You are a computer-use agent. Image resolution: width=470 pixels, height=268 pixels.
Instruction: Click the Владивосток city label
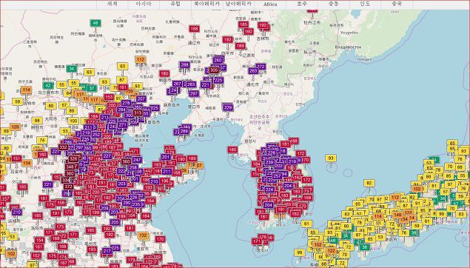point(349,47)
